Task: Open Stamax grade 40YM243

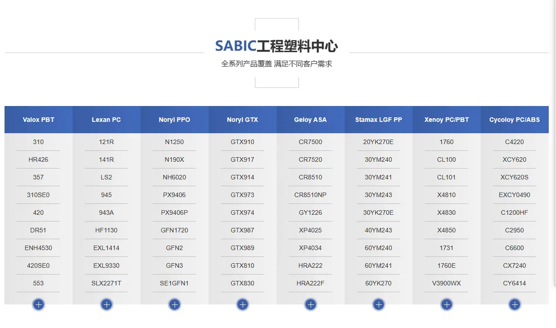Action: 379,230
